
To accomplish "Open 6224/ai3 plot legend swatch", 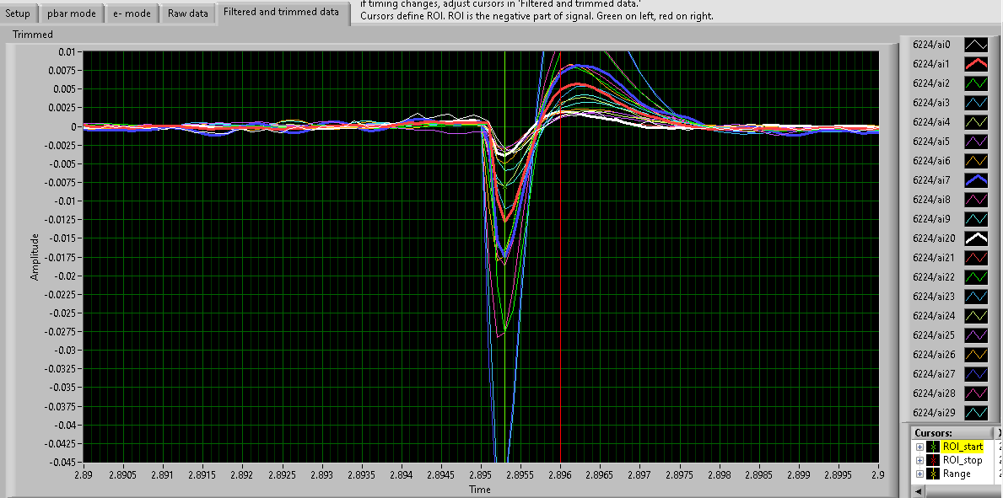I will pyautogui.click(x=976, y=102).
